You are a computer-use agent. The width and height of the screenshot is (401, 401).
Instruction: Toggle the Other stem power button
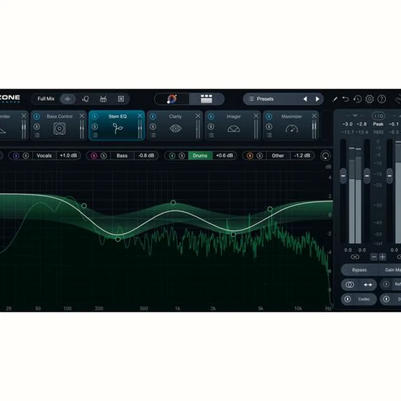tap(250, 155)
